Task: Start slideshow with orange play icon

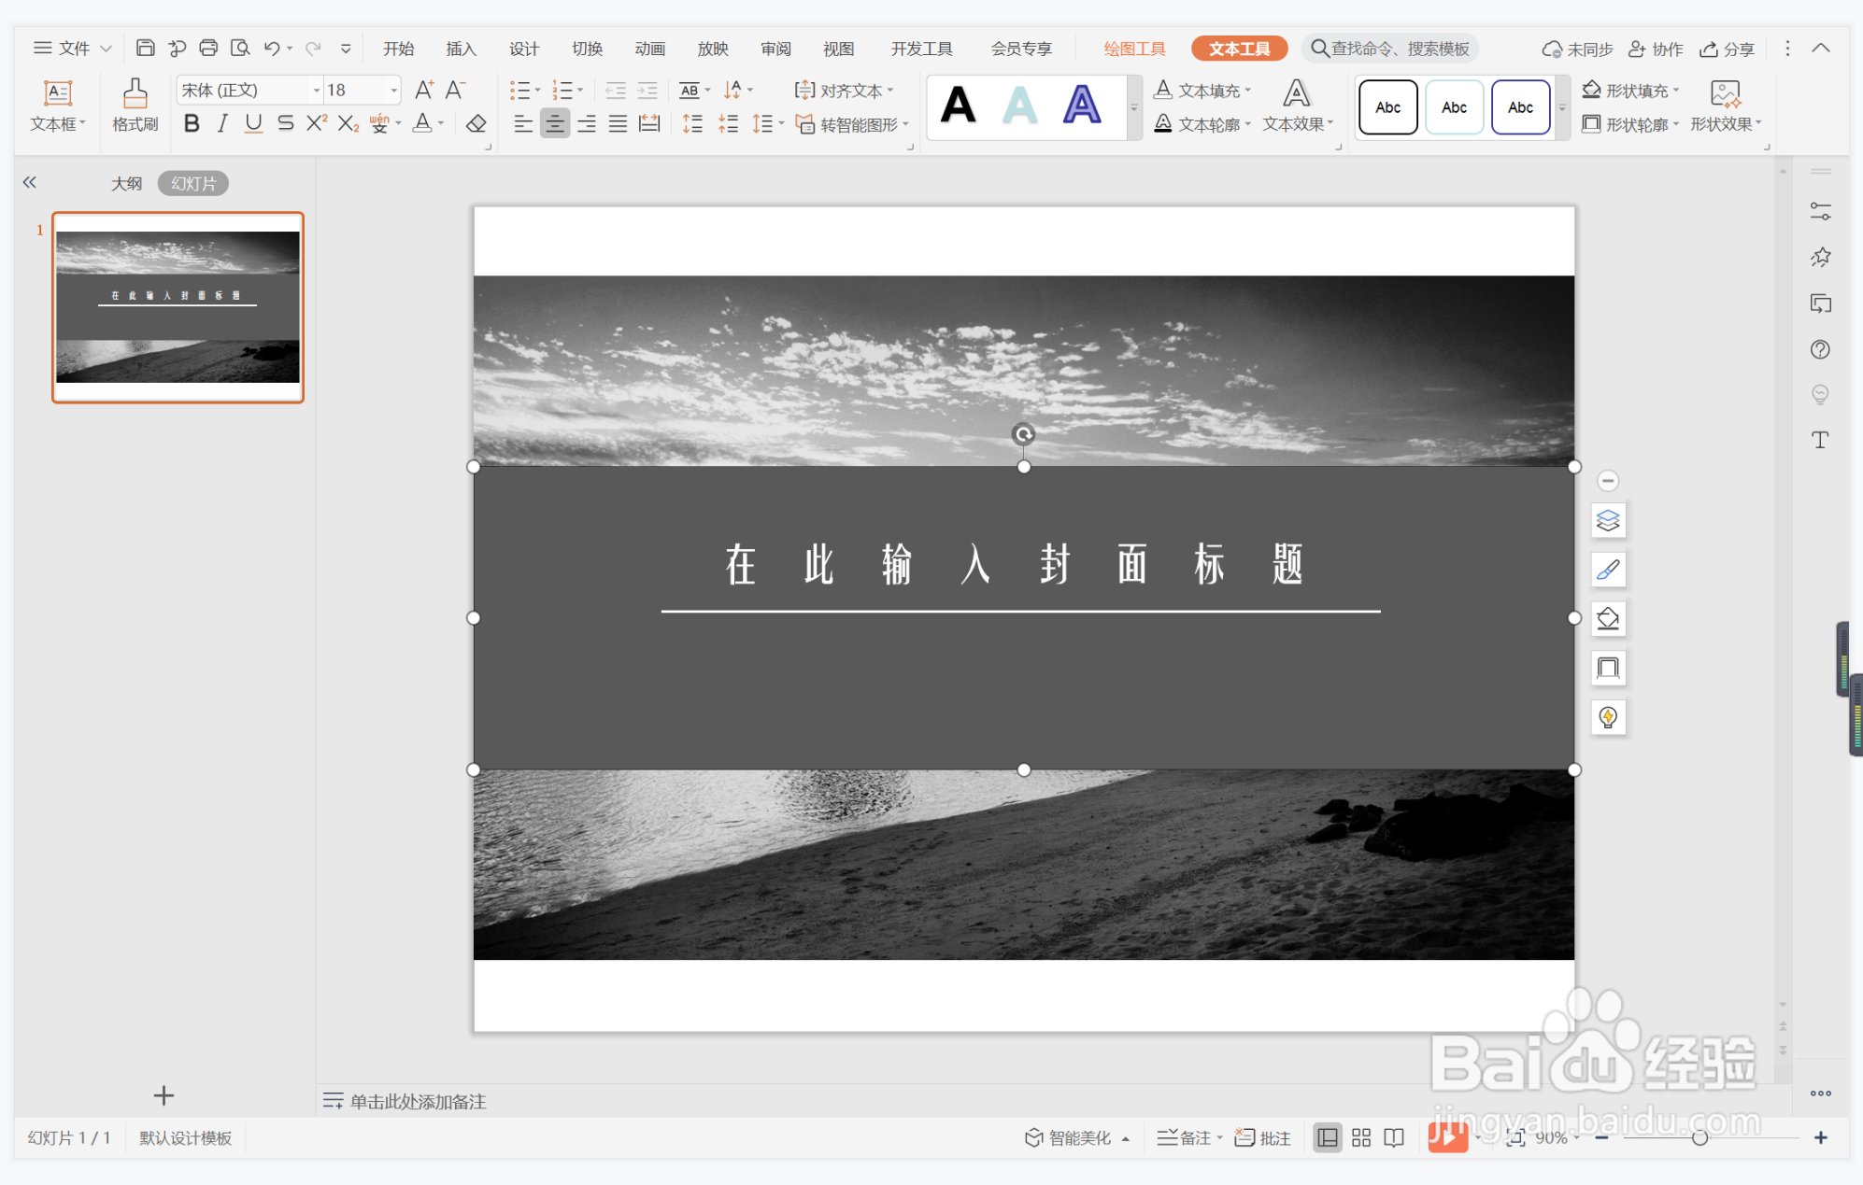Action: coord(1446,1137)
